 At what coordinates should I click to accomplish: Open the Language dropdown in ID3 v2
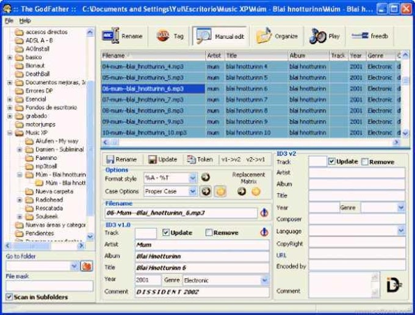click(401, 231)
